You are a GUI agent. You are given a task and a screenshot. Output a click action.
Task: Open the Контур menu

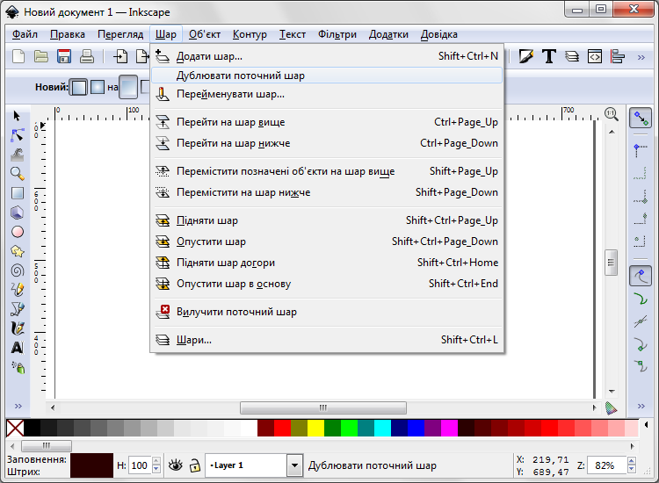(x=250, y=34)
